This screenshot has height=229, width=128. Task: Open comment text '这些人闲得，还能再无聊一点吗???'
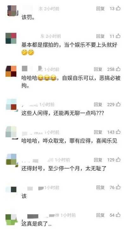(x=63, y=113)
